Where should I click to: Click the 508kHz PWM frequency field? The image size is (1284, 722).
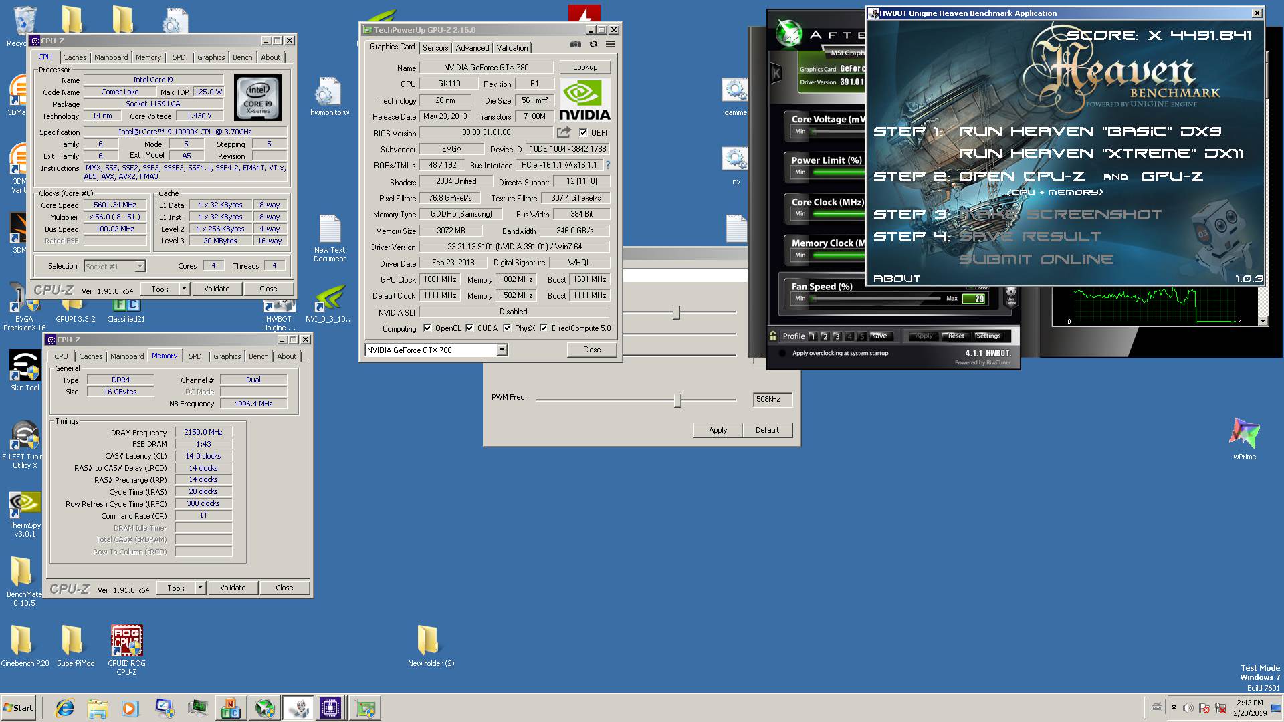(x=772, y=399)
